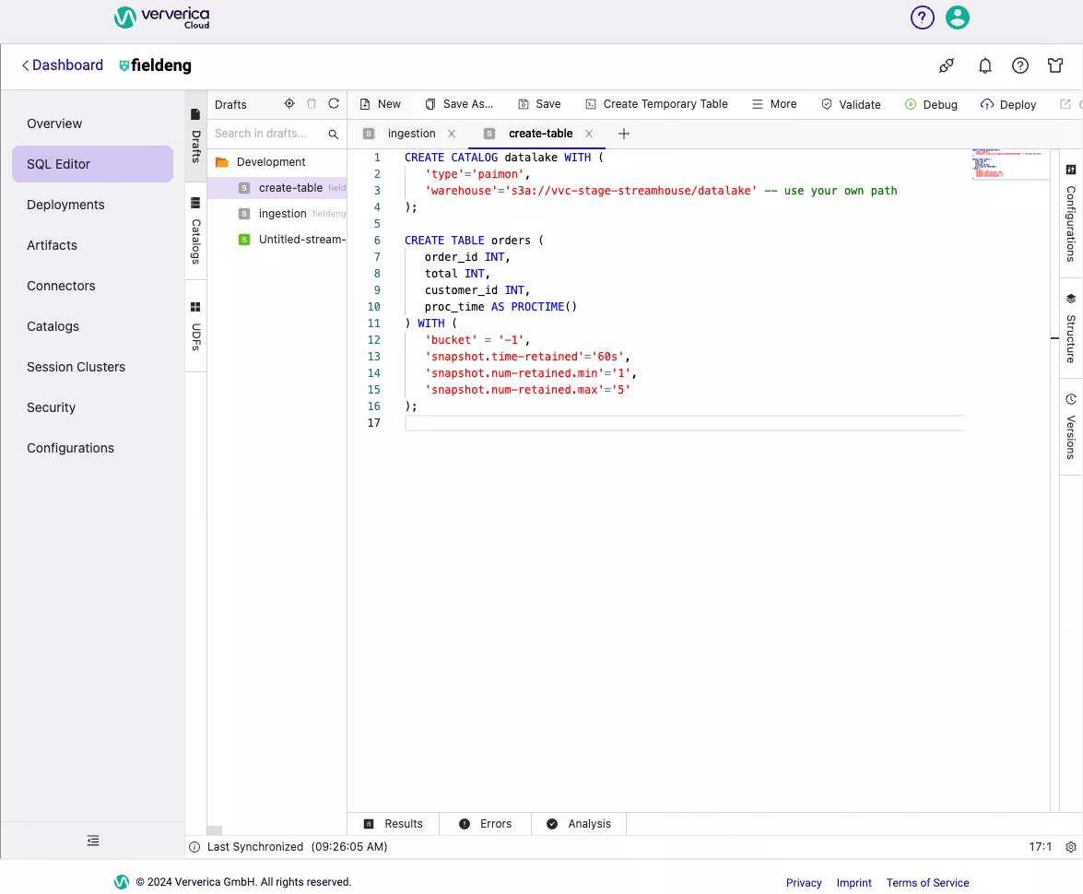The height and width of the screenshot is (894, 1083).
Task: Click the rocket icon in workspace header
Action: click(x=947, y=65)
